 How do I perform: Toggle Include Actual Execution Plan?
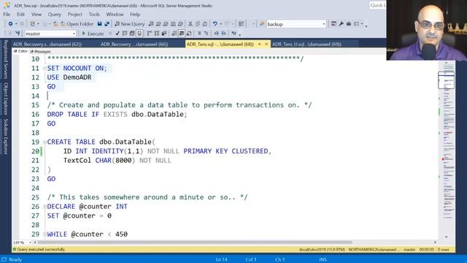pyautogui.click(x=149, y=34)
